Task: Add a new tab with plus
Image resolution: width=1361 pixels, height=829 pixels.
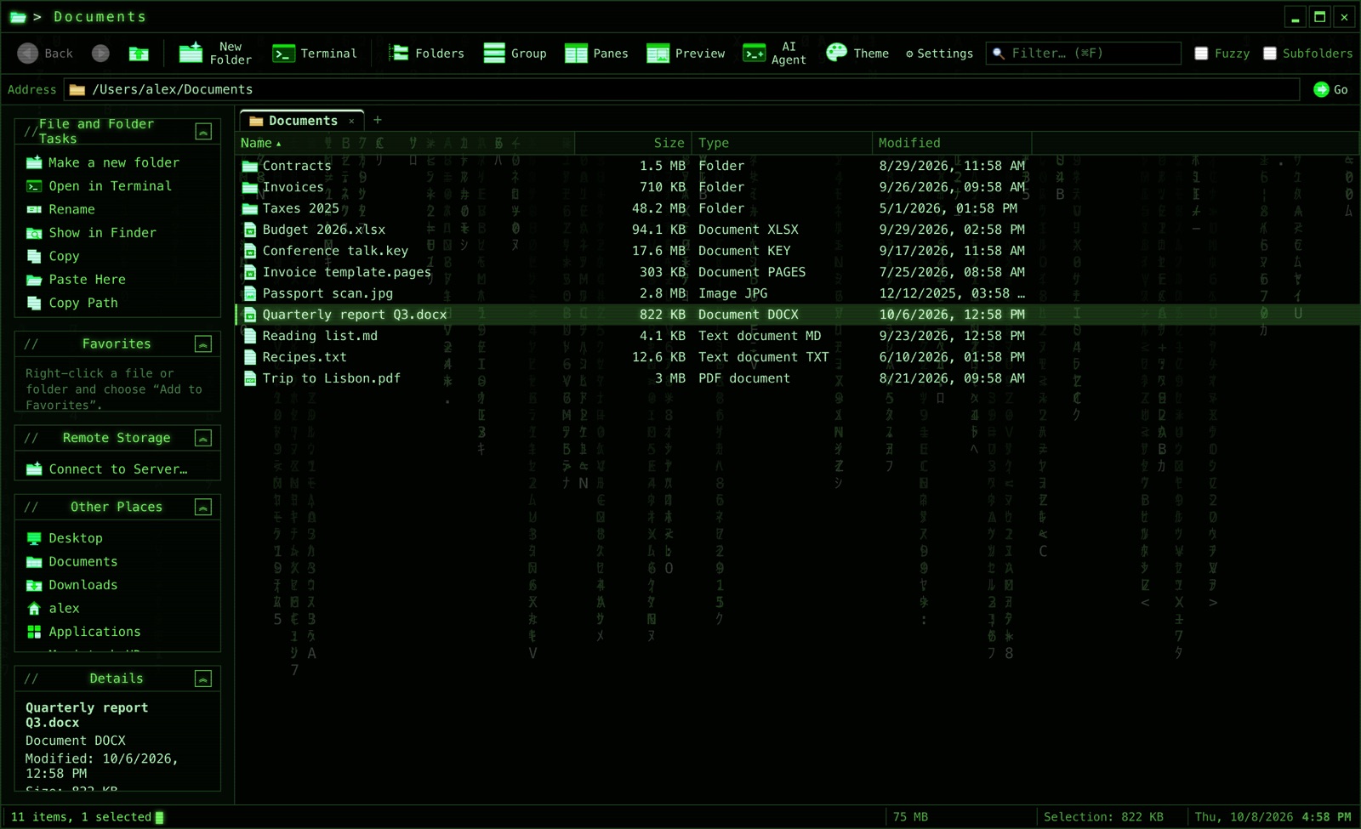Action: (x=378, y=120)
